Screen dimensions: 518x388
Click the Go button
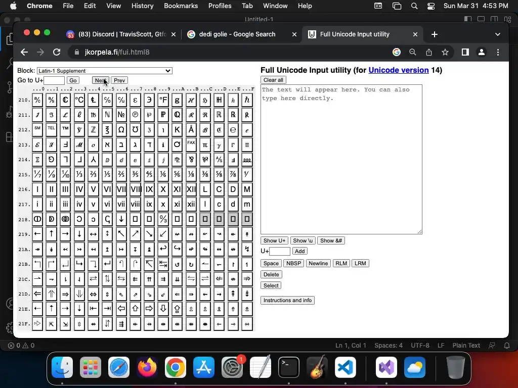coord(73,80)
